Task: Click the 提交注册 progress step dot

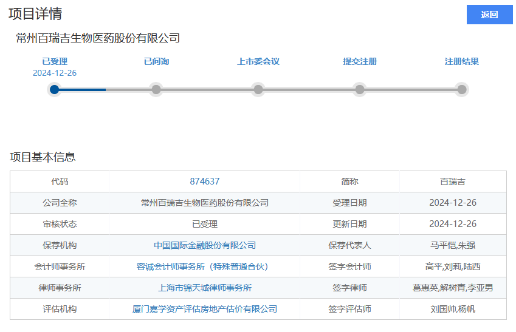Action: (360, 89)
